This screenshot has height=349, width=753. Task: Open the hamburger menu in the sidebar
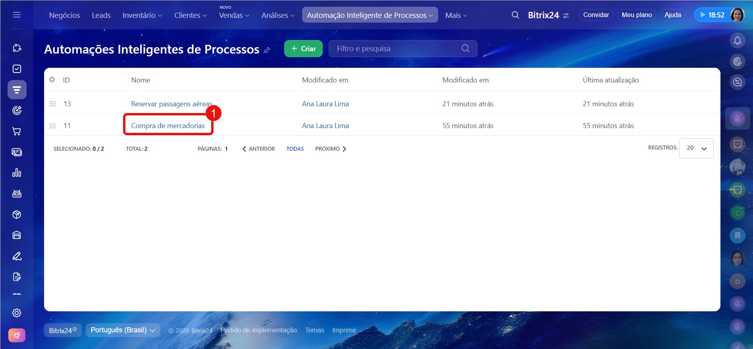tap(17, 15)
